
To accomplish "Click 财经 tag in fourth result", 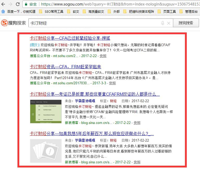I will (x=113, y=140).
